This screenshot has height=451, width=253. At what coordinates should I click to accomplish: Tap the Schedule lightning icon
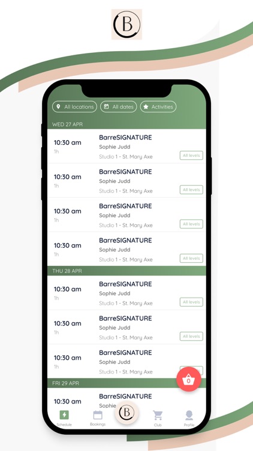(64, 415)
